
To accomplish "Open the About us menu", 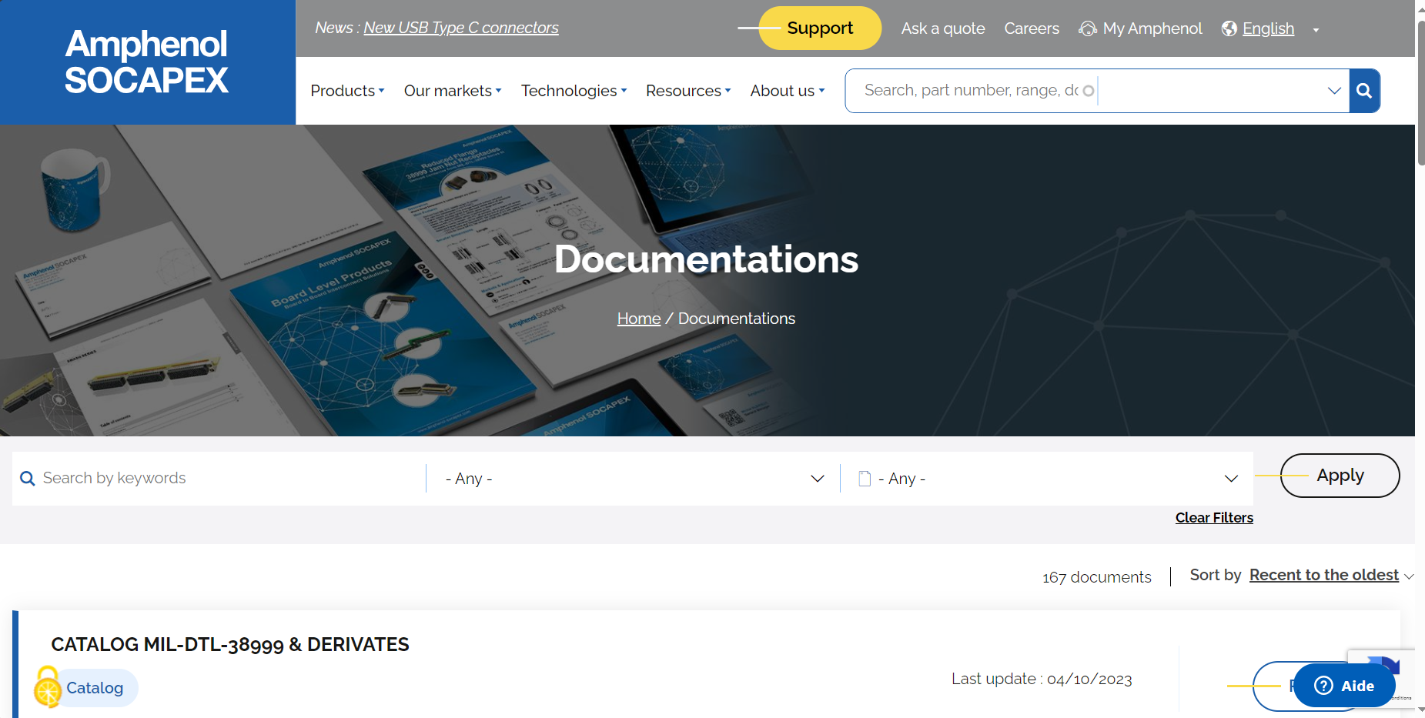I will point(788,91).
